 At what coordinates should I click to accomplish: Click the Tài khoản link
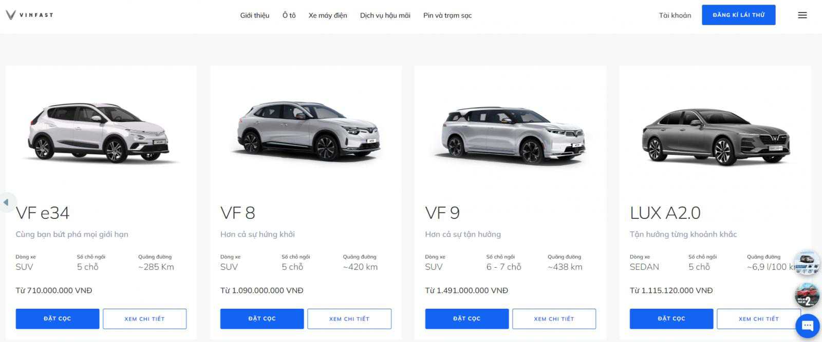point(675,15)
